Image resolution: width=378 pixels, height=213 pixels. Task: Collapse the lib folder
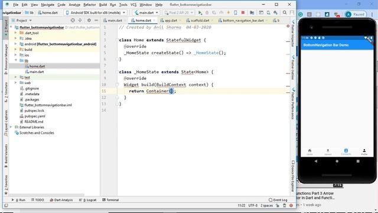[x=16, y=60]
